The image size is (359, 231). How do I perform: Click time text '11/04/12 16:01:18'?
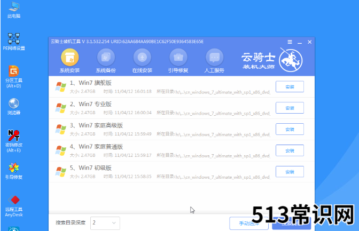[x=133, y=91]
